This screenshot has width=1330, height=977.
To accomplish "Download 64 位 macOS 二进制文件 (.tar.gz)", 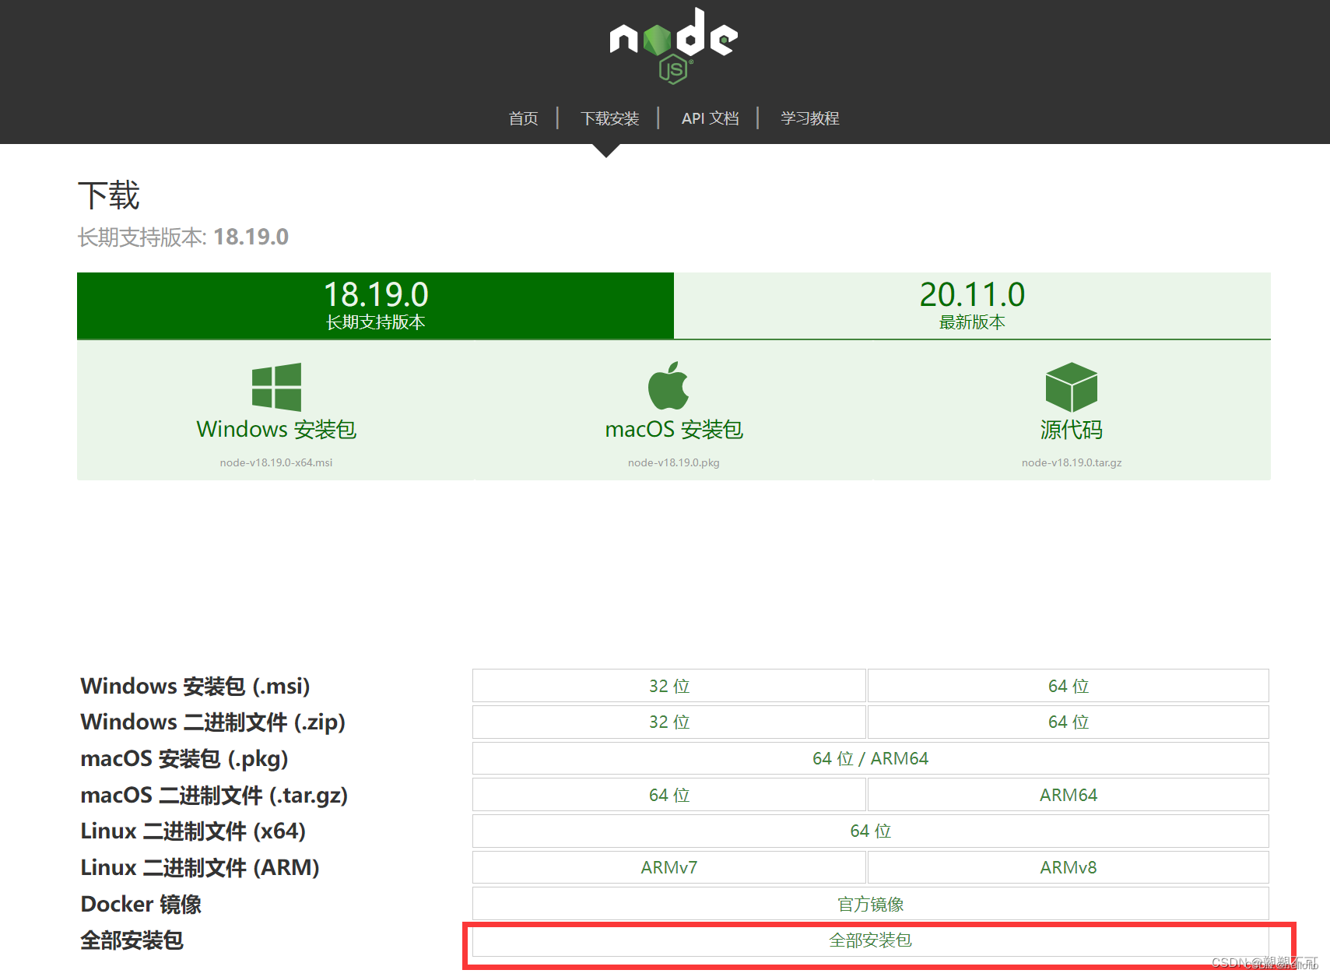I will 669,795.
